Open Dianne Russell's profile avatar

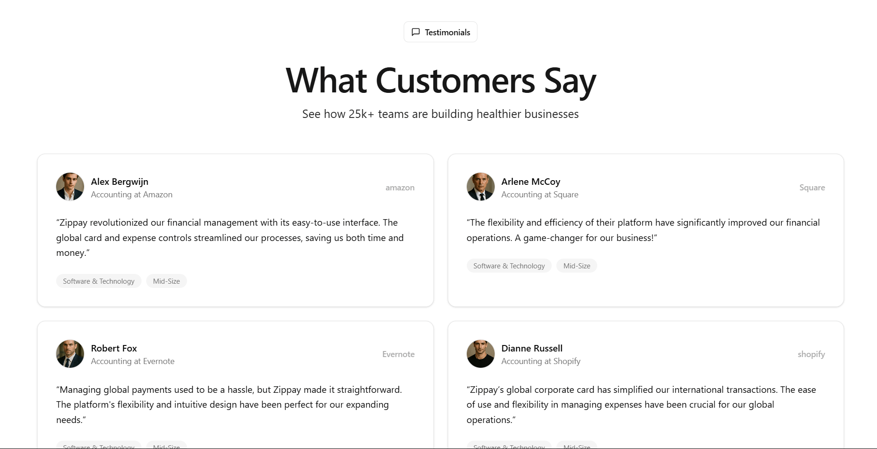point(480,354)
